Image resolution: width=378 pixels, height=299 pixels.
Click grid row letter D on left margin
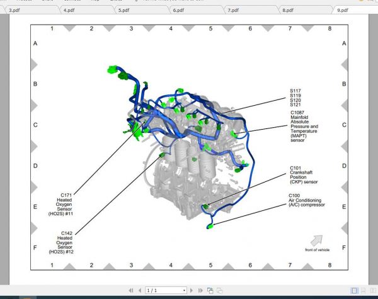click(x=35, y=166)
